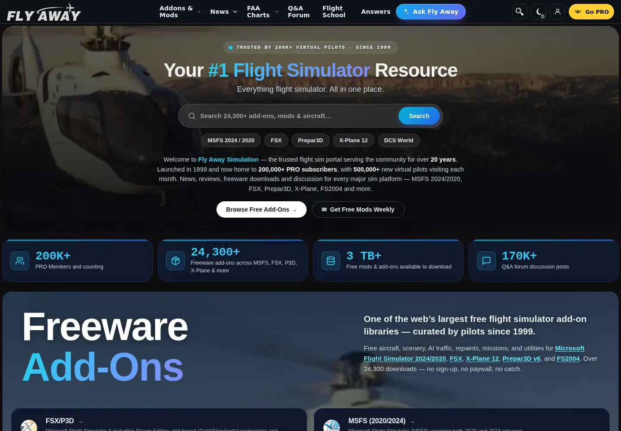Click Get Free Mods Weekly button
The image size is (621, 431).
[358, 209]
